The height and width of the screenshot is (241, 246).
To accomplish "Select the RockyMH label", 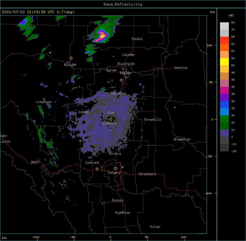I will pos(70,65).
